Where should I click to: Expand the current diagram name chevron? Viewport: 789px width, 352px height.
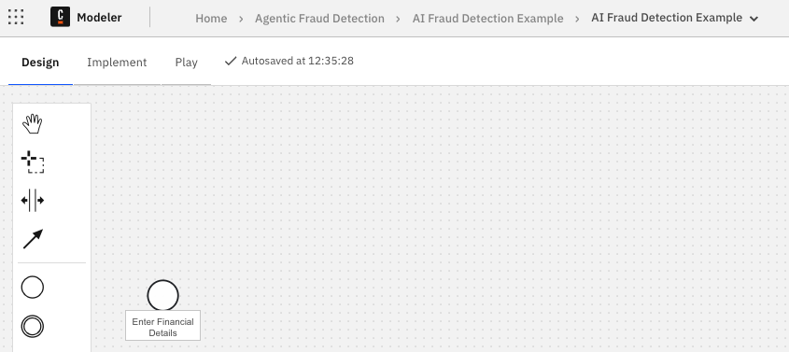coord(754,19)
